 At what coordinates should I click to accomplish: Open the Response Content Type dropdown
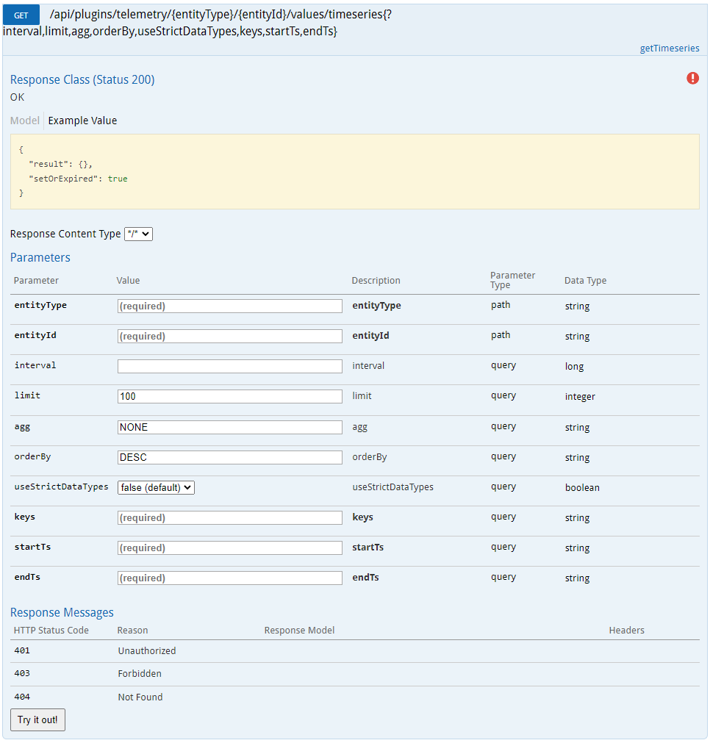coord(138,234)
